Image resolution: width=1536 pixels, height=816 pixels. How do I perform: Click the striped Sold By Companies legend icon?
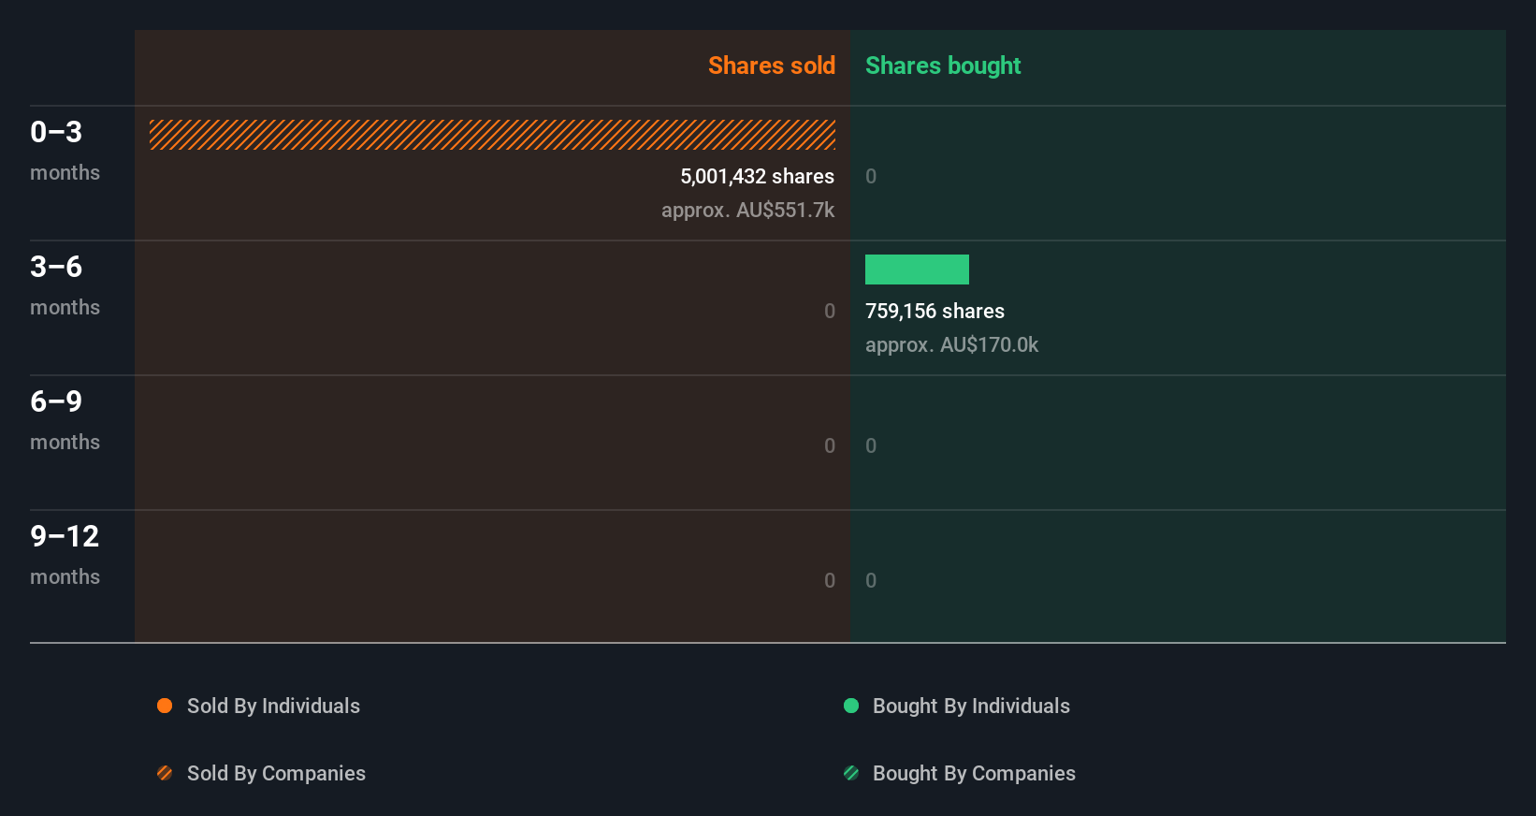coord(165,773)
